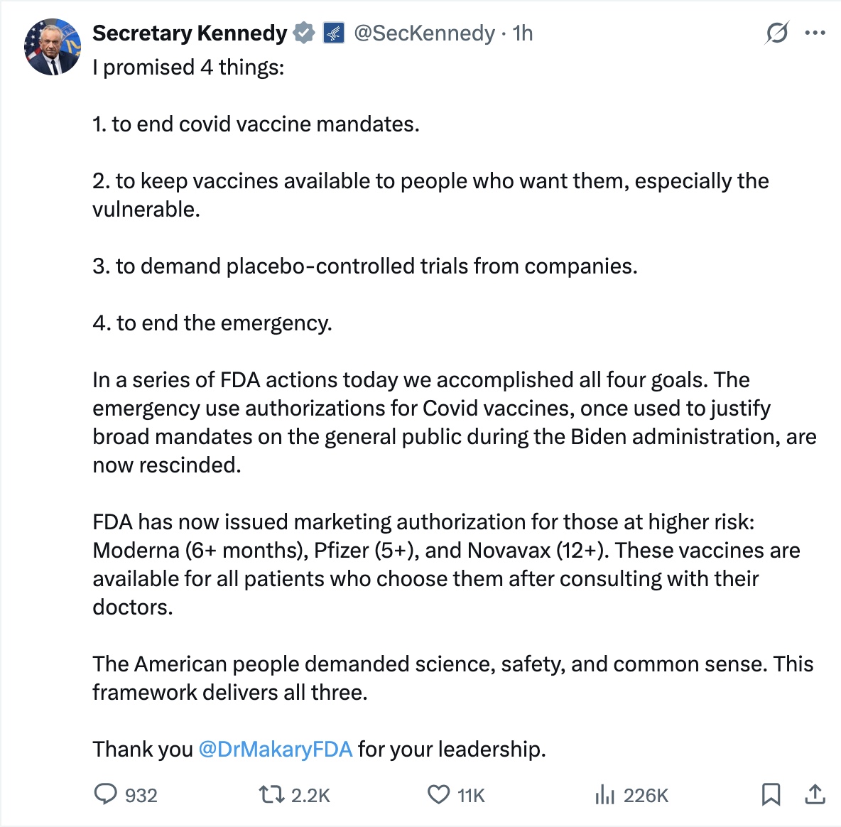Click the Secretary Kennedy display name
The width and height of the screenshot is (841, 827).
pyautogui.click(x=189, y=33)
